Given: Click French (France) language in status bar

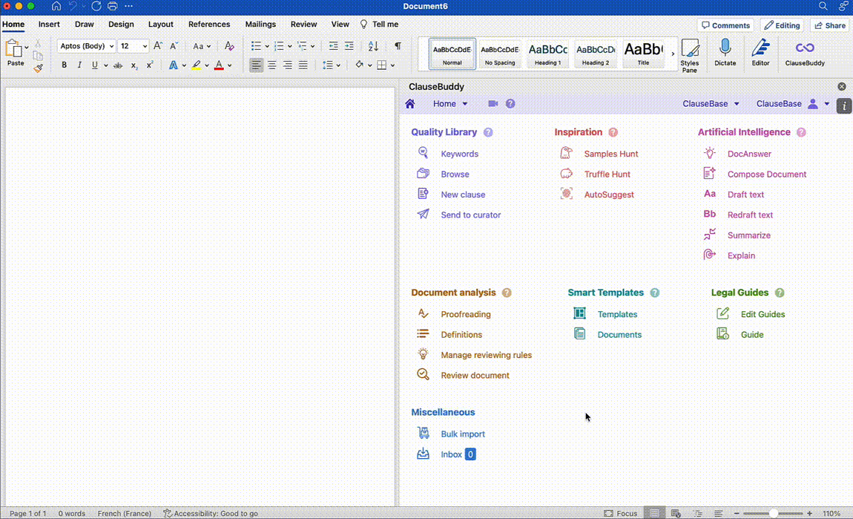Looking at the screenshot, I should (x=124, y=513).
